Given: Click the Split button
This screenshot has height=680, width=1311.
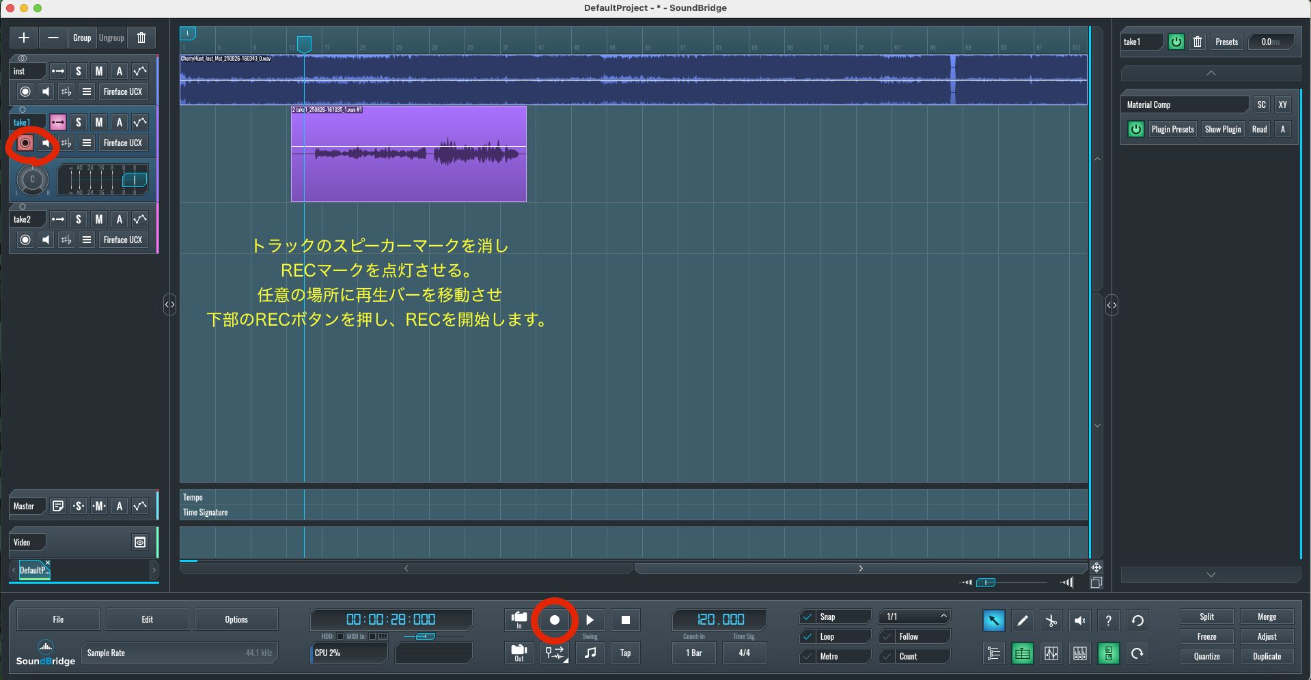Looking at the screenshot, I should click(x=1207, y=617).
